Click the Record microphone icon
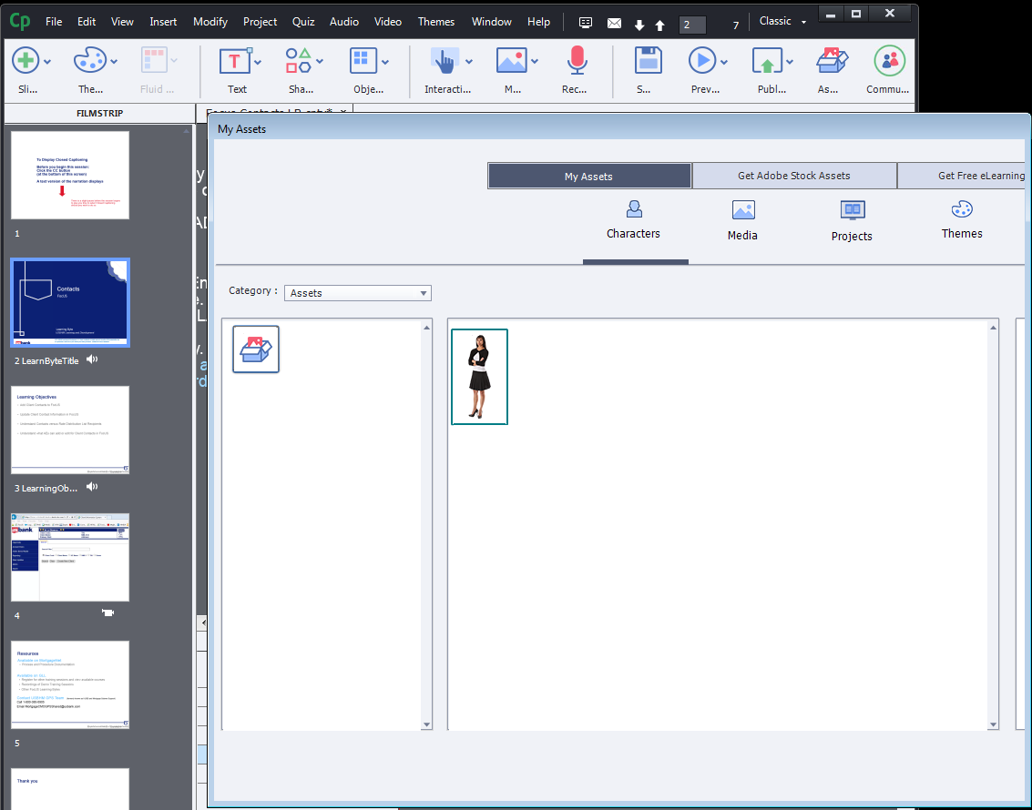The height and width of the screenshot is (810, 1032). pyautogui.click(x=576, y=61)
